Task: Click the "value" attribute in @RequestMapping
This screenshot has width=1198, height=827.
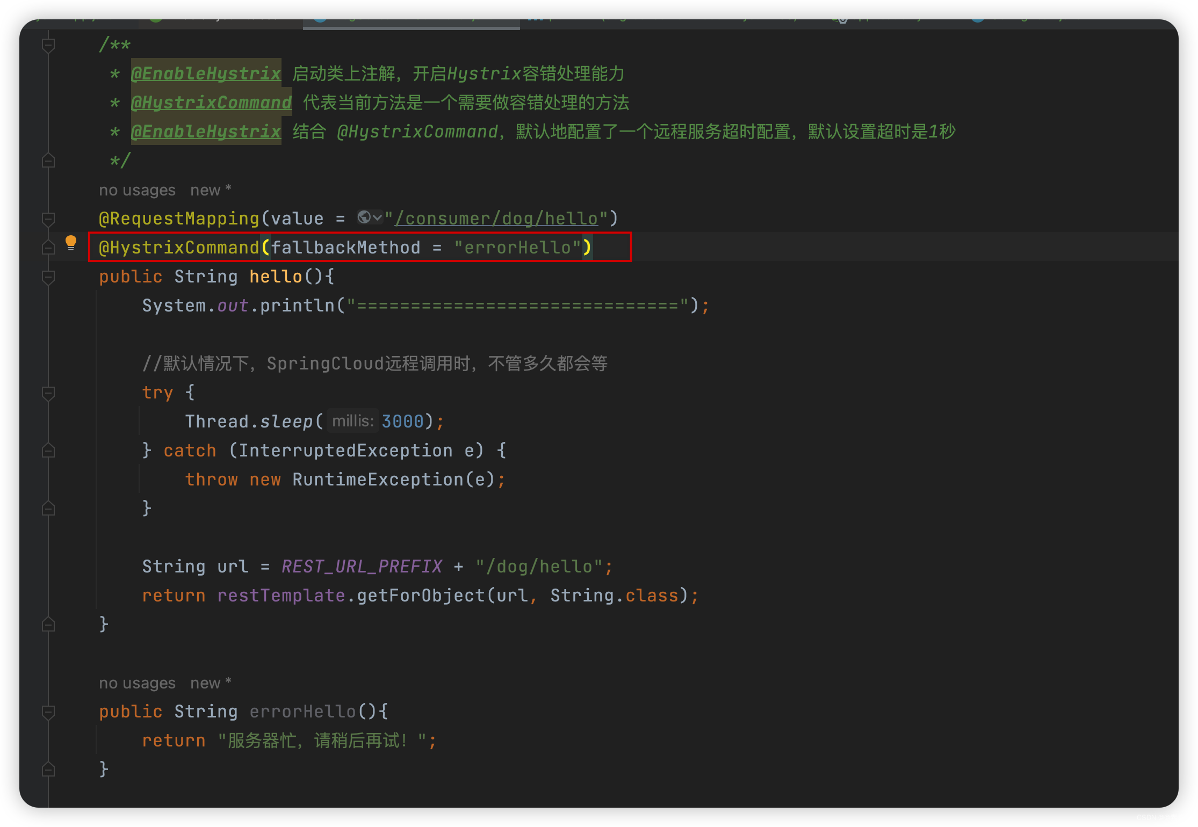Action: pyautogui.click(x=297, y=219)
